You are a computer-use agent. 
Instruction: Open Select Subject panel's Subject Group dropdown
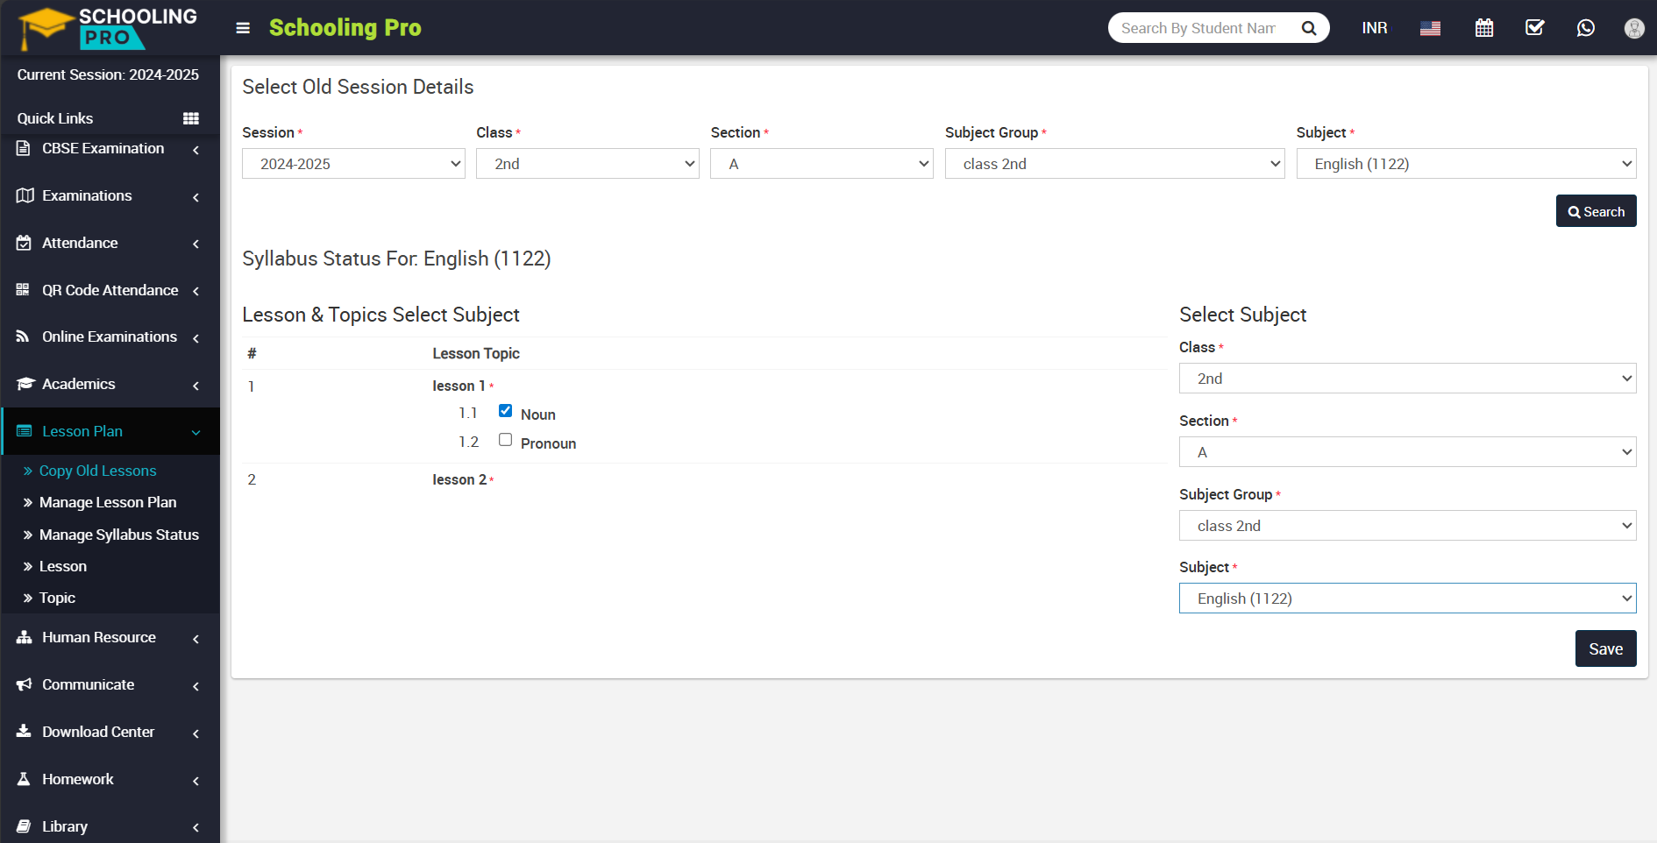click(x=1407, y=526)
